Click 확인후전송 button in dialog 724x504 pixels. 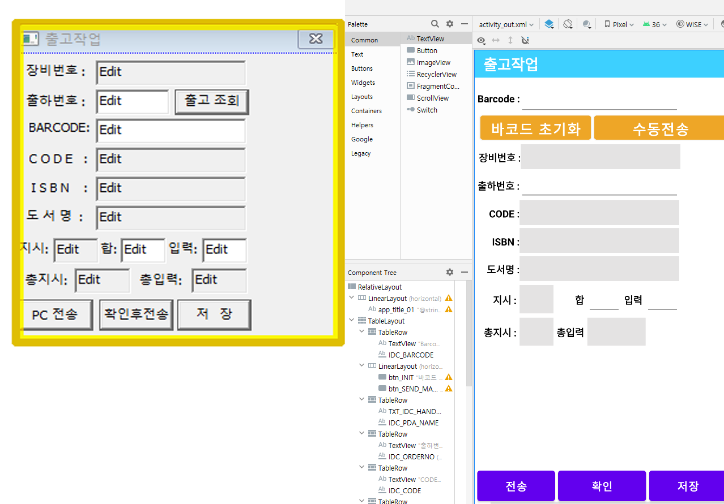click(136, 315)
